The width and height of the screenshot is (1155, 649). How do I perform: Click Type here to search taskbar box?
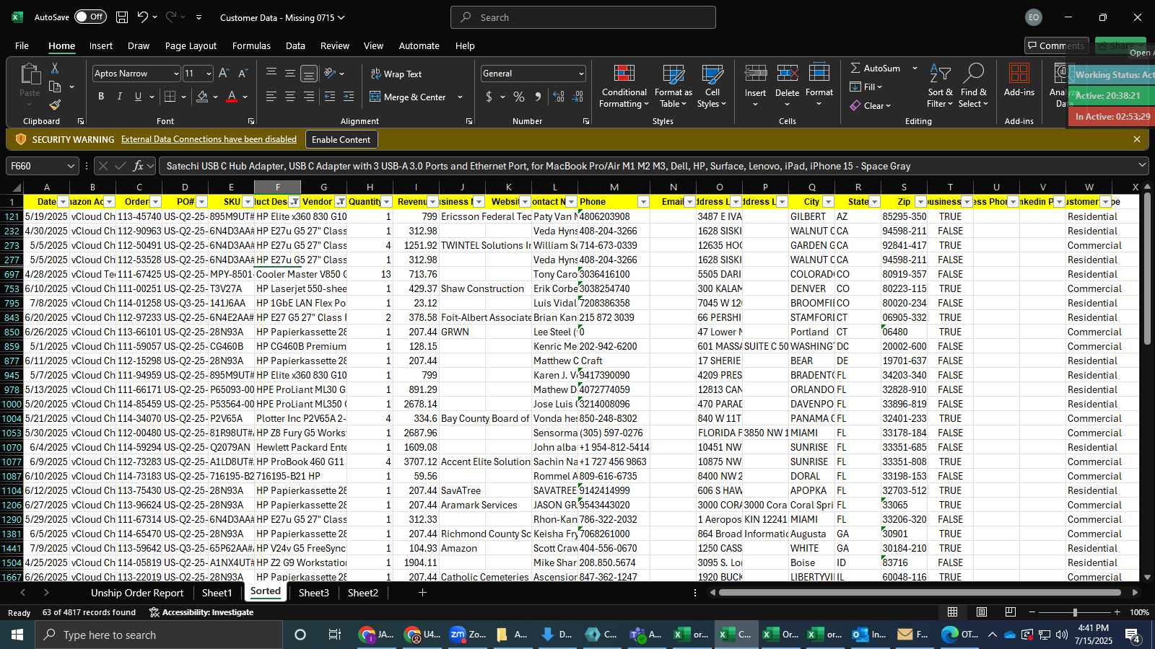click(159, 635)
